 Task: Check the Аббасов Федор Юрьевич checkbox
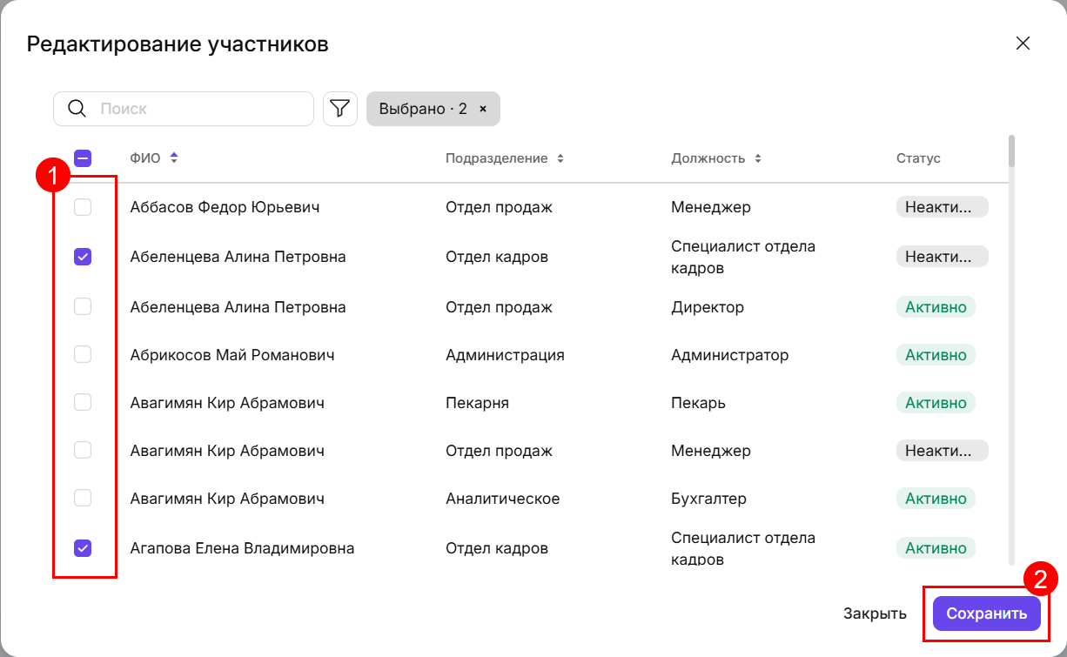(x=83, y=207)
